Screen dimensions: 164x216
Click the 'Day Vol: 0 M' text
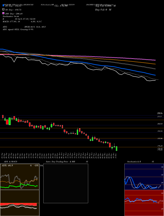pos(103,9)
